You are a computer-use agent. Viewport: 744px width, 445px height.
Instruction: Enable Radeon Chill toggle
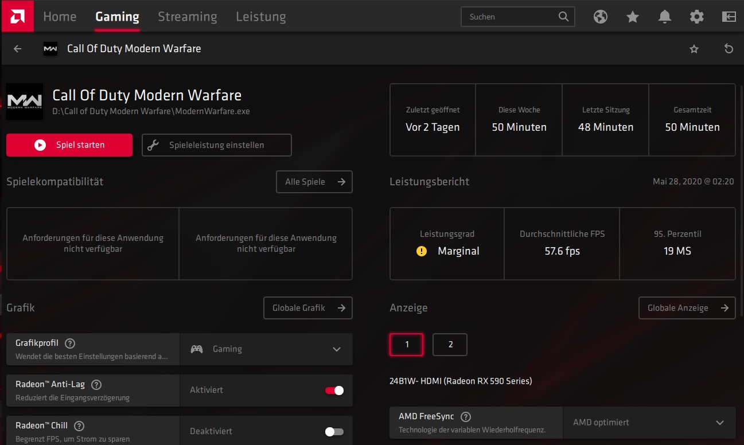(334, 432)
